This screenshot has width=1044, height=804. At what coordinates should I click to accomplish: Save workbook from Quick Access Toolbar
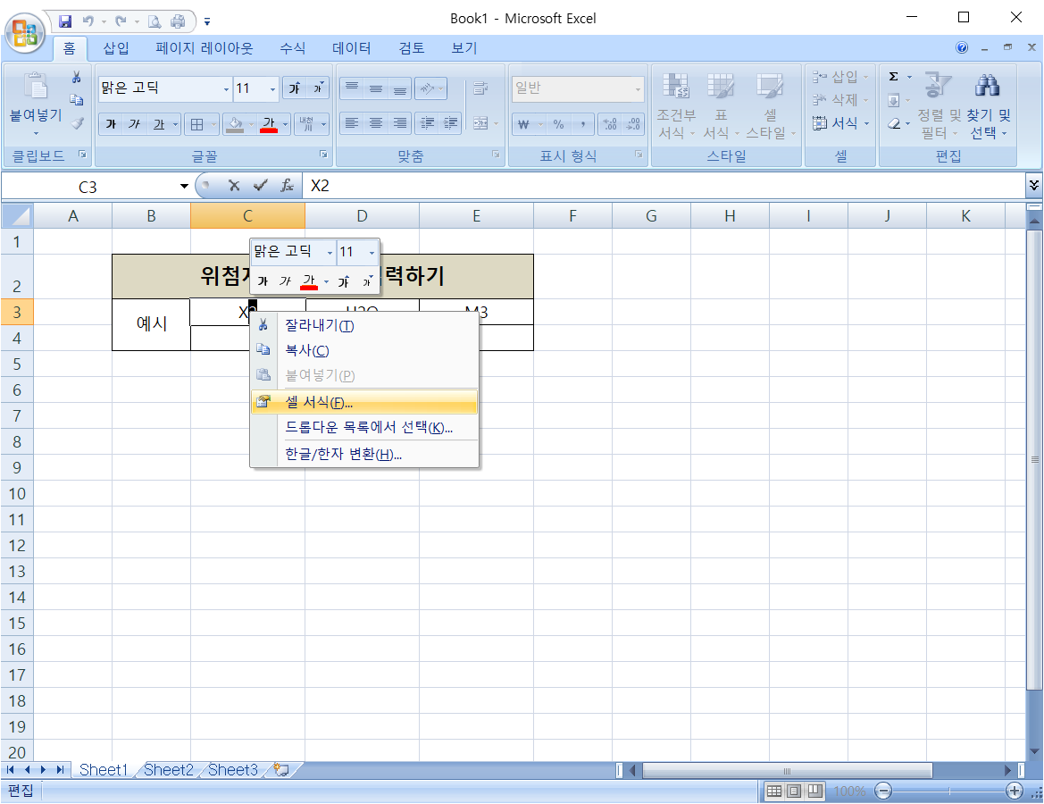click(x=64, y=21)
